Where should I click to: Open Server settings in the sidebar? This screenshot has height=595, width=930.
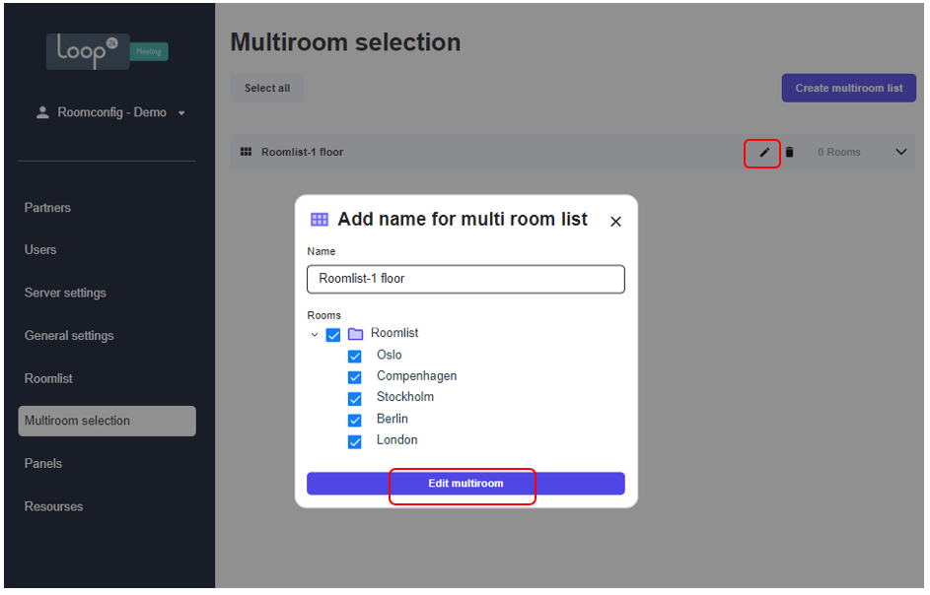pyautogui.click(x=65, y=293)
